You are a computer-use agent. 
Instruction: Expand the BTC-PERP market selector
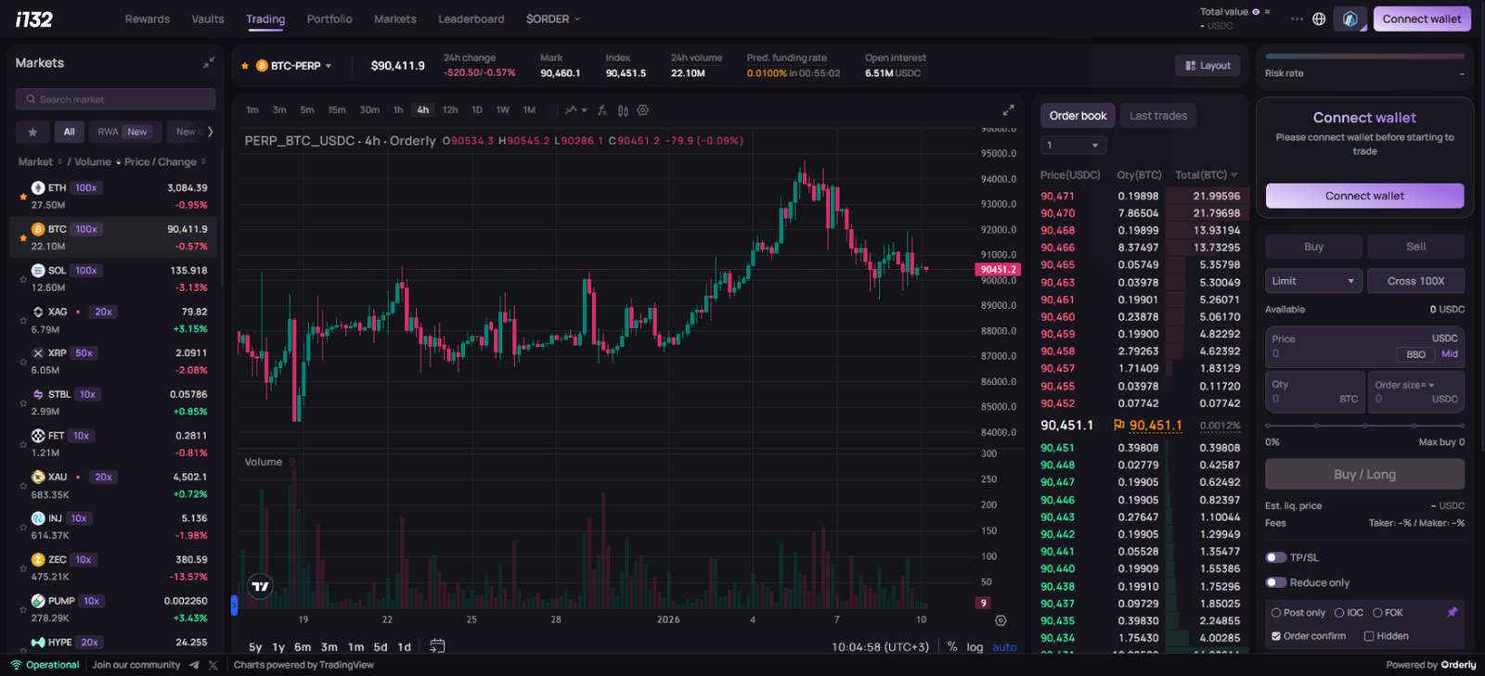click(294, 66)
